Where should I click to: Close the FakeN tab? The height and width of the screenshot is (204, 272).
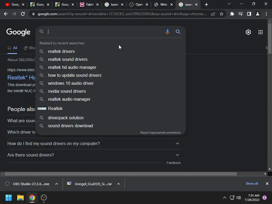click(97, 5)
